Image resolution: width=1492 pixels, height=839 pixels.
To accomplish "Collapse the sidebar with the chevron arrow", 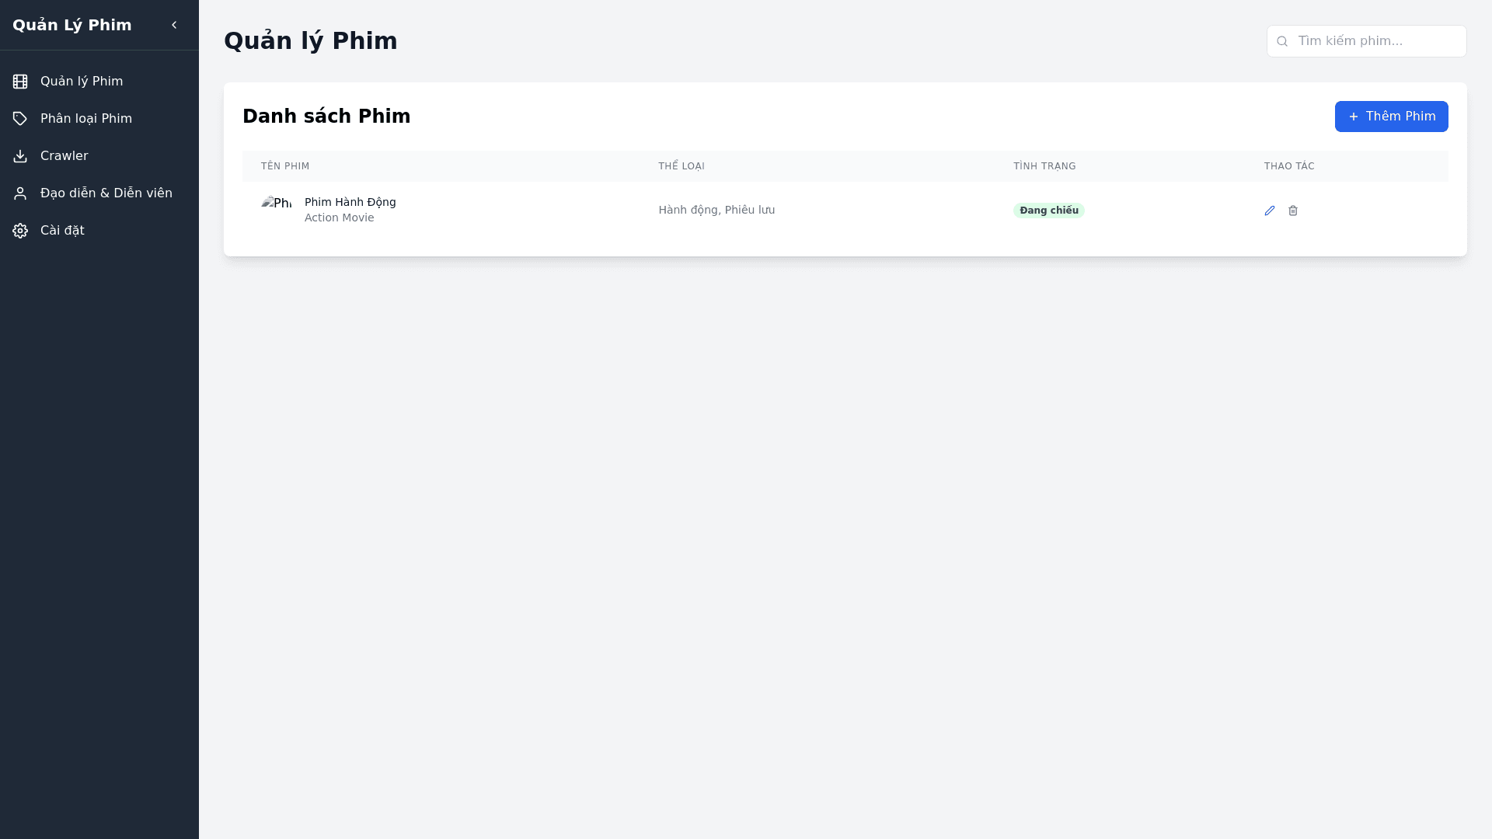I will click(174, 25).
